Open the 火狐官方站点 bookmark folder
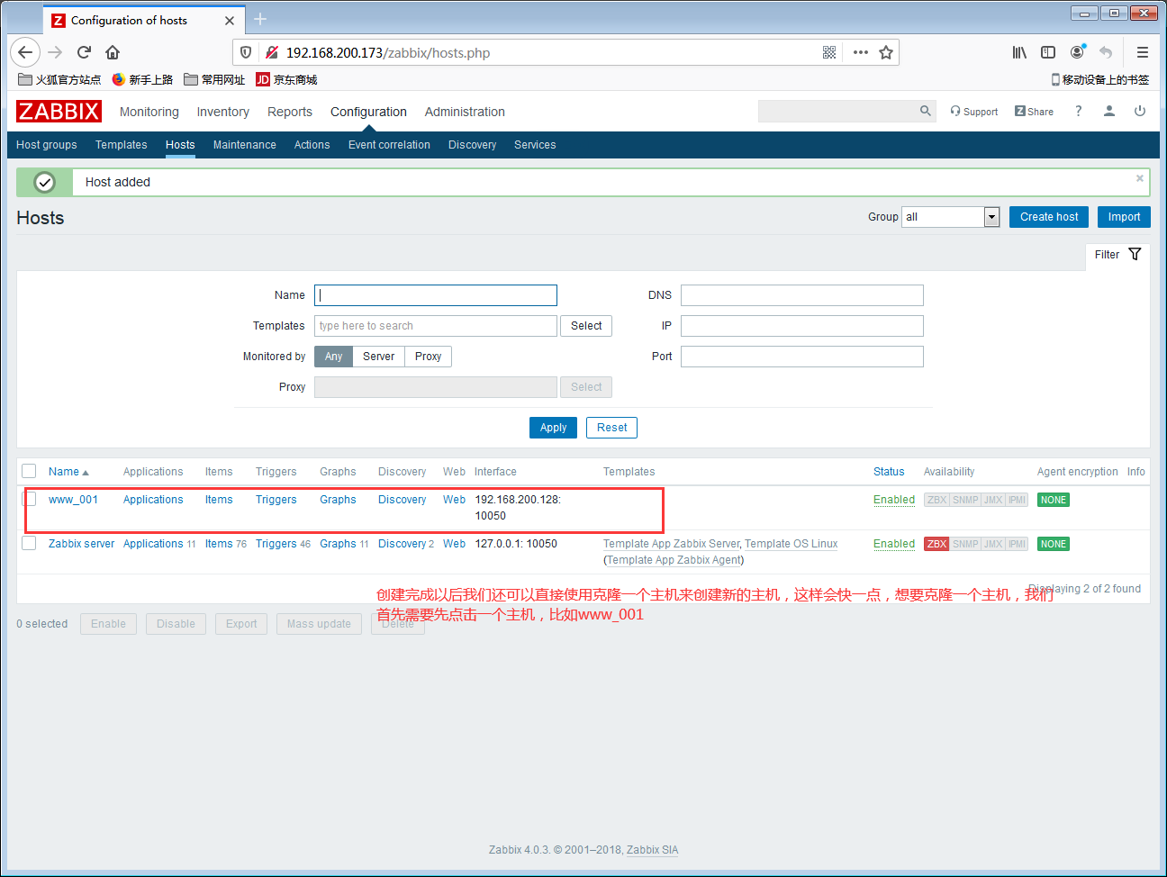Viewport: 1167px width, 877px height. click(x=59, y=79)
